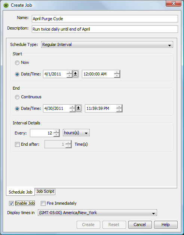Increase the End after count up arrow
This screenshot has width=184, height=235.
pyautogui.click(x=68, y=142)
